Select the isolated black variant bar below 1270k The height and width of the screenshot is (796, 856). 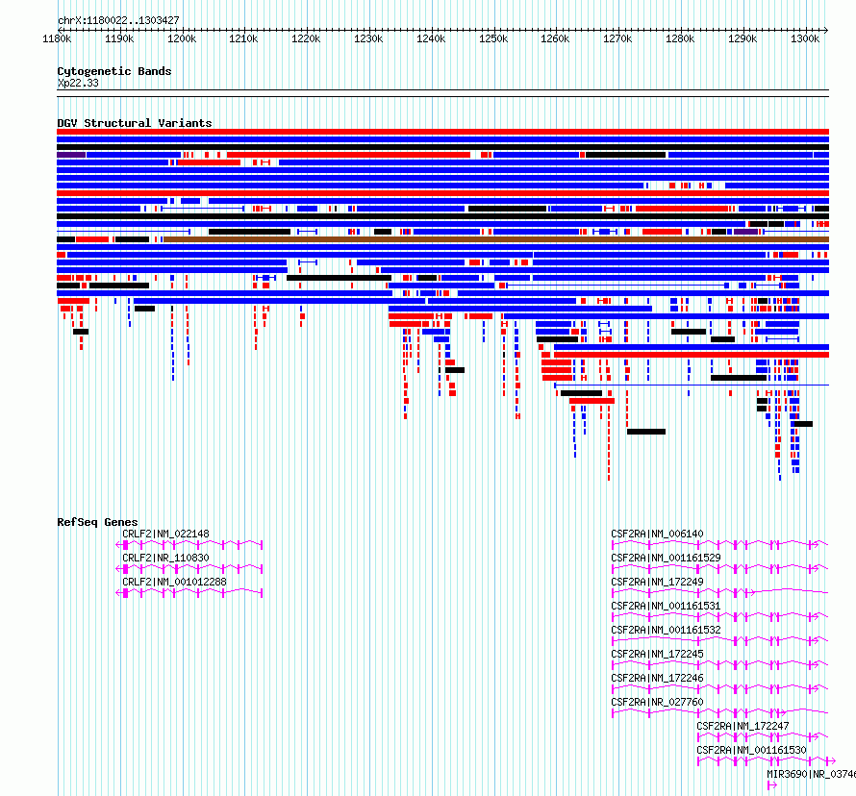click(646, 432)
